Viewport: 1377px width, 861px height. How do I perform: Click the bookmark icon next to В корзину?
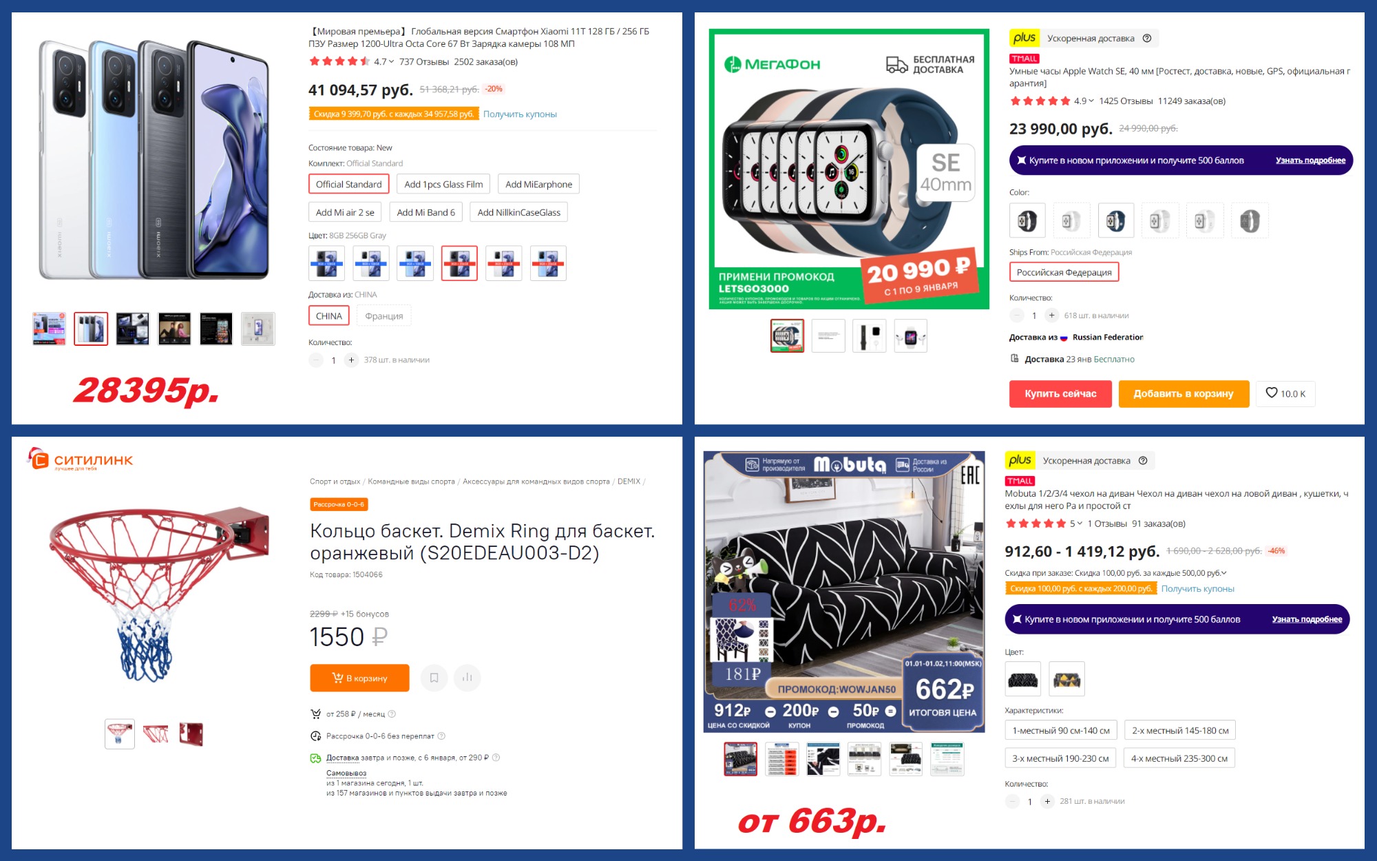click(x=434, y=678)
